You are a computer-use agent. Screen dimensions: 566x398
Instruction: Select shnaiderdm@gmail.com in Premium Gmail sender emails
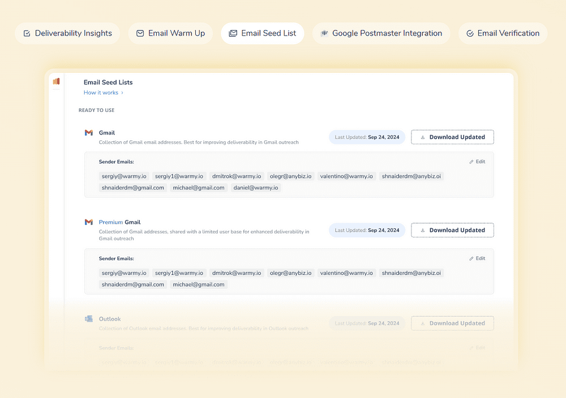133,284
